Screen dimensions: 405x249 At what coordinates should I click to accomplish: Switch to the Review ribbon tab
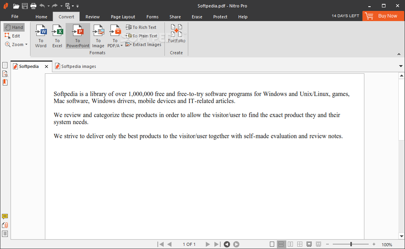[x=93, y=17]
